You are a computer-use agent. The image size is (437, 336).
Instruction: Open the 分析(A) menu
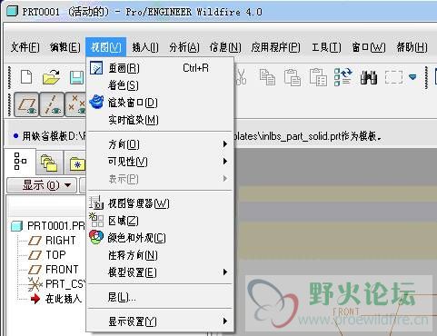click(x=184, y=47)
